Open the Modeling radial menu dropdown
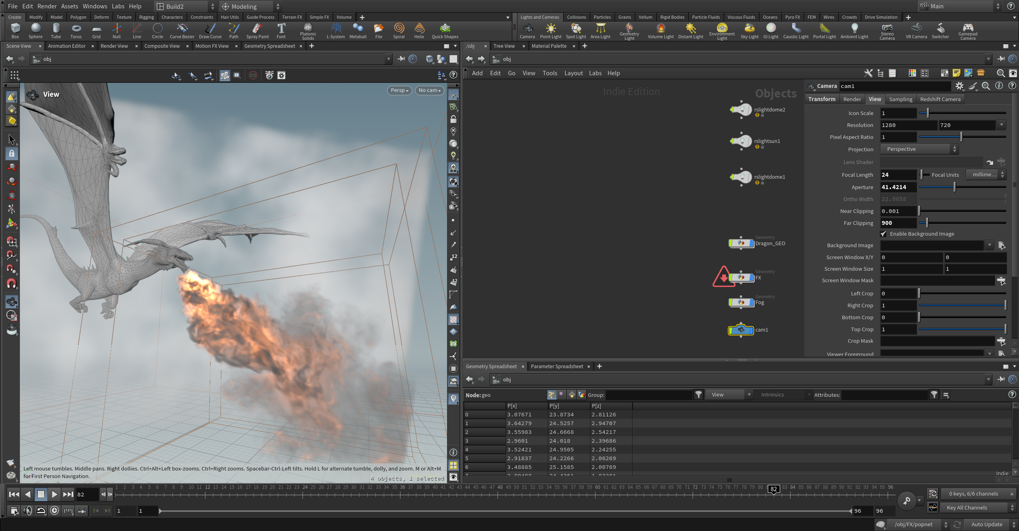This screenshot has width=1019, height=531. (x=250, y=6)
